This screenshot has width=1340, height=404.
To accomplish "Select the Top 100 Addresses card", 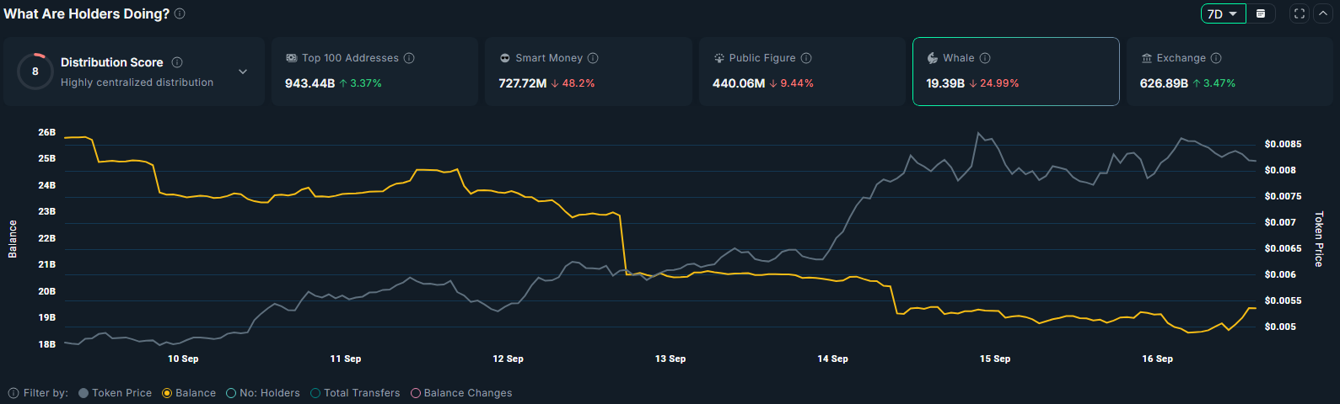I will (374, 72).
